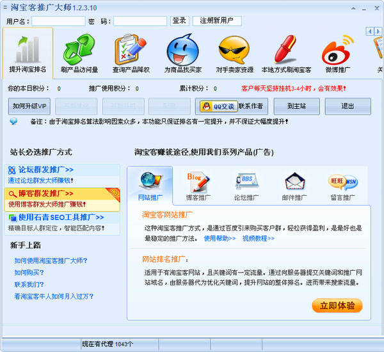Click the 到主站 button
The image size is (384, 352).
[x=296, y=106]
